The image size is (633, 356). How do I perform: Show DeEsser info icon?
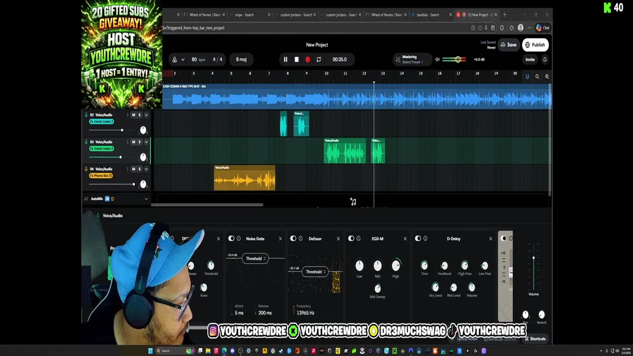tap(300, 239)
